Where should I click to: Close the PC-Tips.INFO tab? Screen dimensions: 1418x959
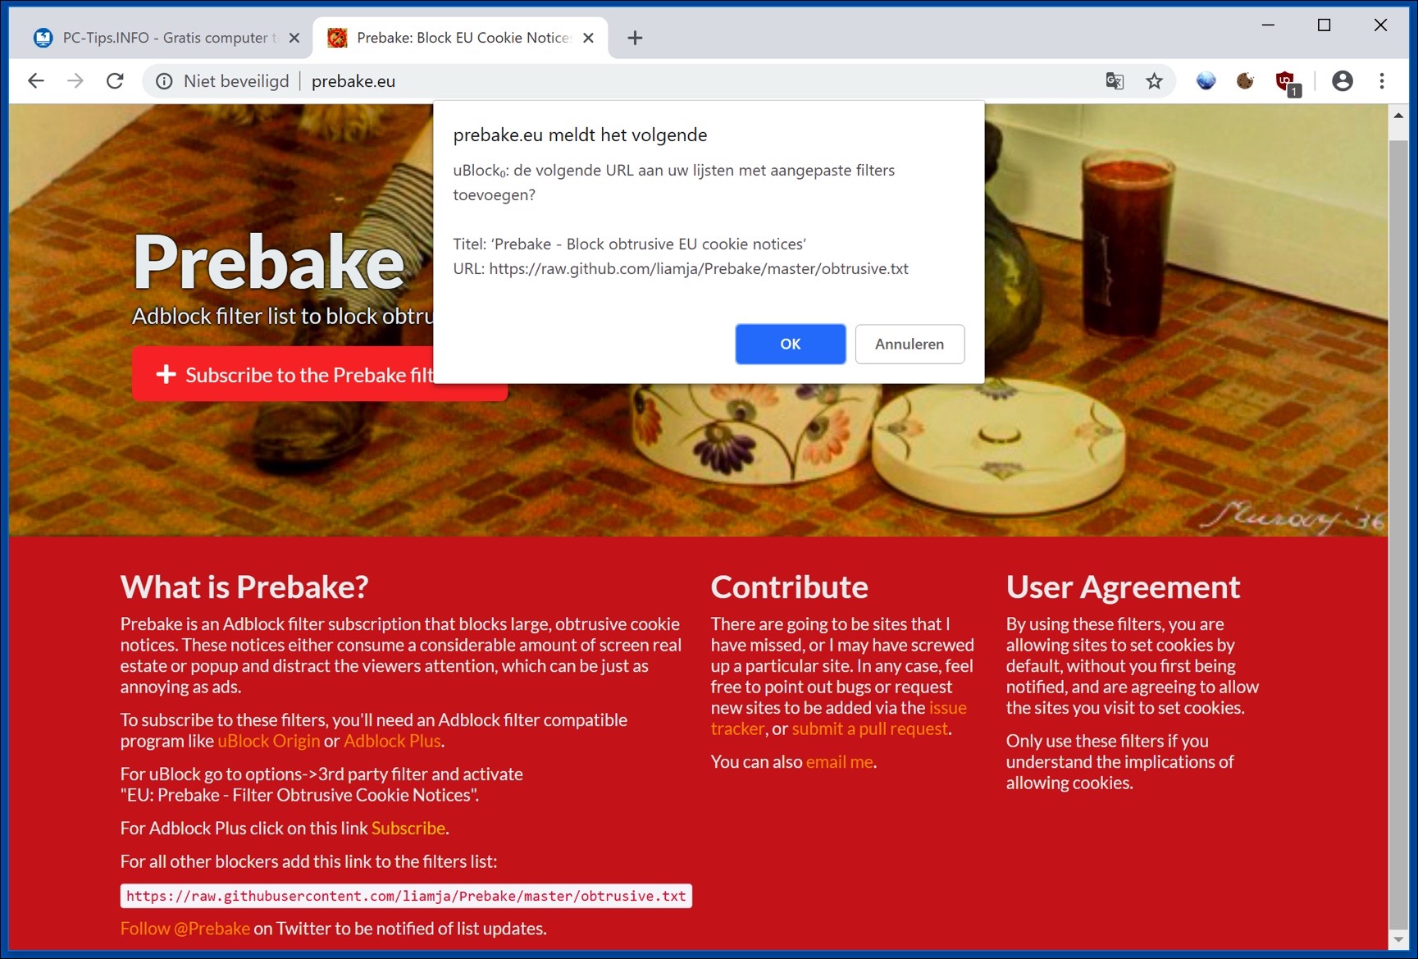pos(294,38)
